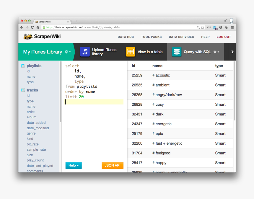This screenshot has height=199, width=254.
Task: Click the blue extension icon with badge
Action: [215, 27]
